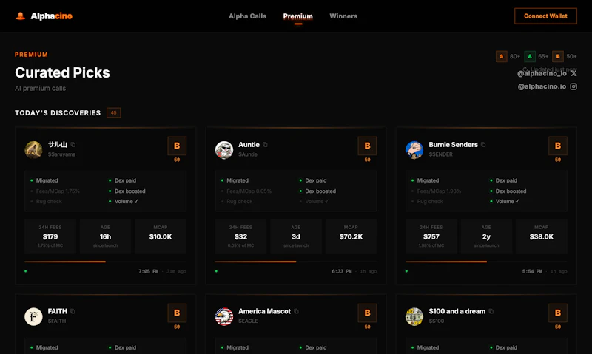Click the $SENDER ticker text
The height and width of the screenshot is (354, 592).
click(440, 154)
